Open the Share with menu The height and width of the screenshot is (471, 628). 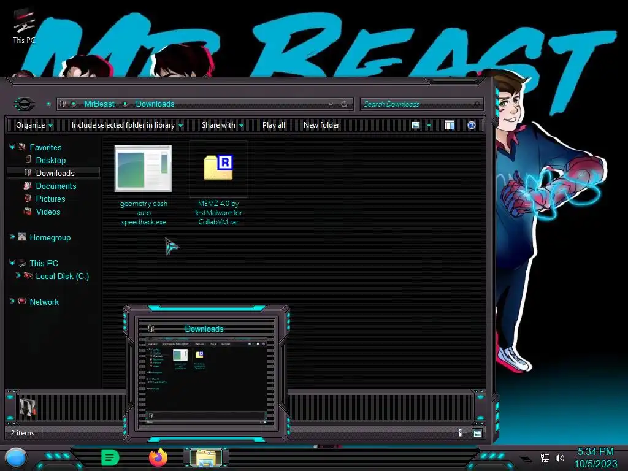[x=223, y=125]
